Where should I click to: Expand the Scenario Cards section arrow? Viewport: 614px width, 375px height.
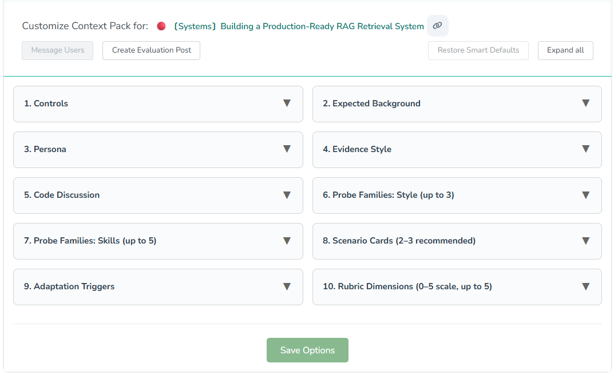pos(585,241)
